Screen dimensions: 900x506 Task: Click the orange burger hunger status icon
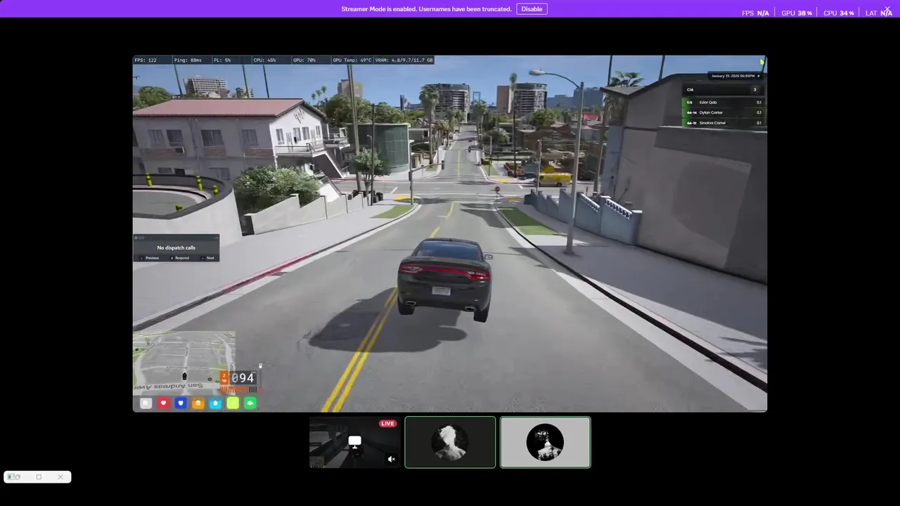pyautogui.click(x=198, y=403)
